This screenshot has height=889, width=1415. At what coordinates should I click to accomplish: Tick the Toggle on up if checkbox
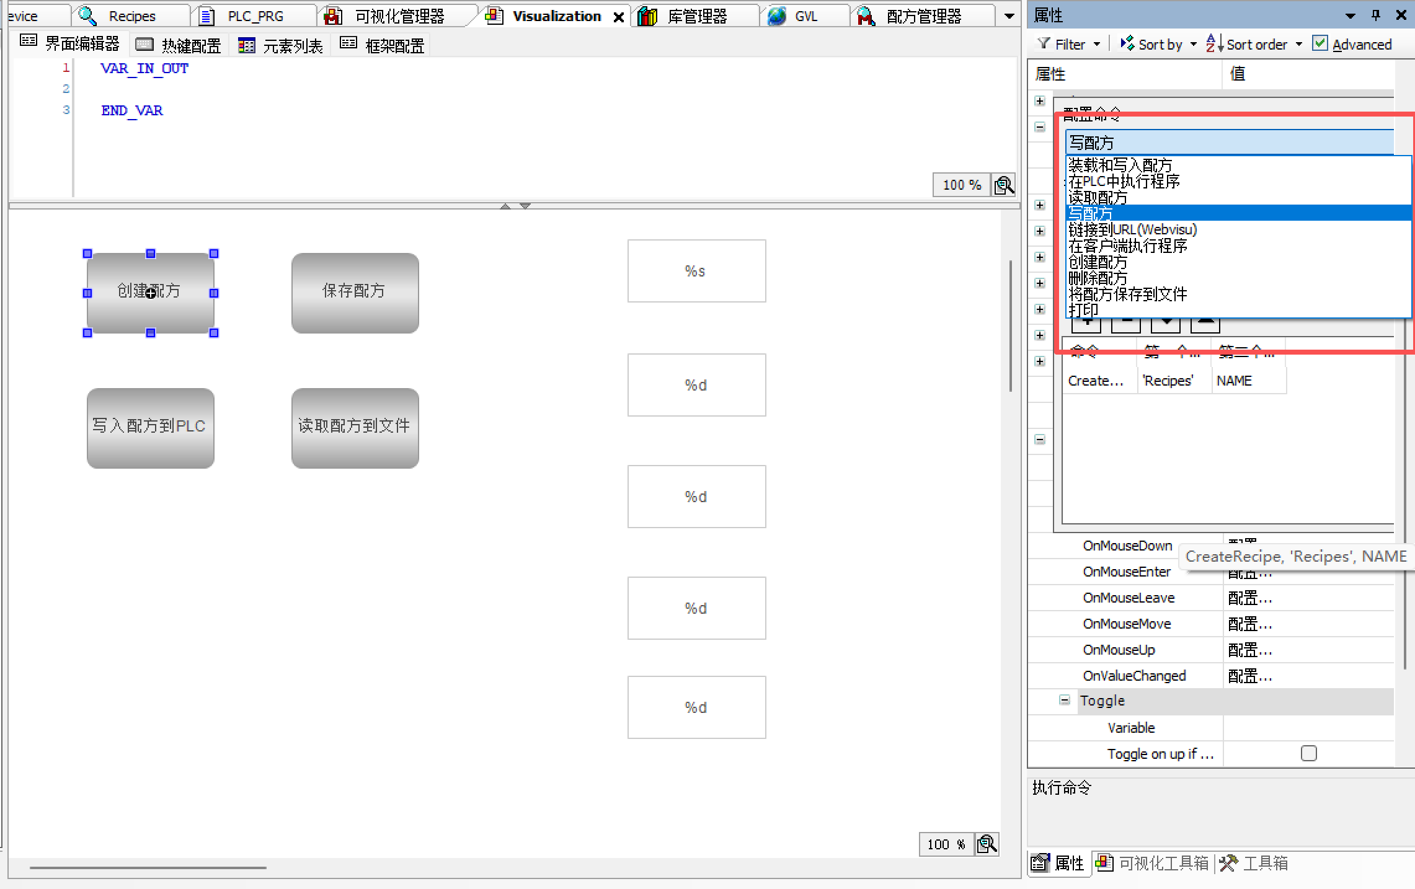(x=1308, y=753)
